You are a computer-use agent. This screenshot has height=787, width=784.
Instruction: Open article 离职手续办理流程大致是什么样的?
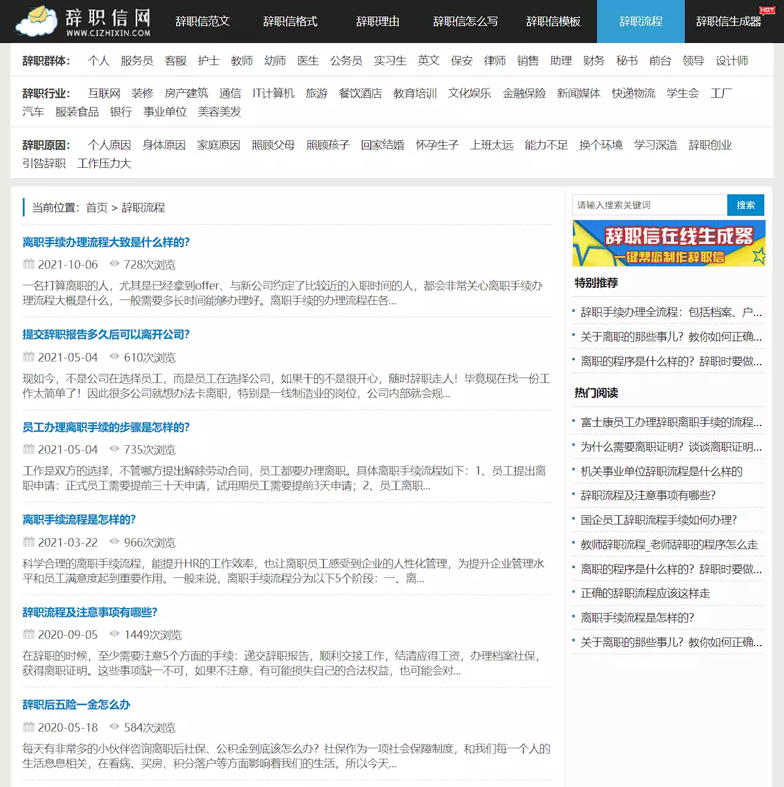pos(106,242)
